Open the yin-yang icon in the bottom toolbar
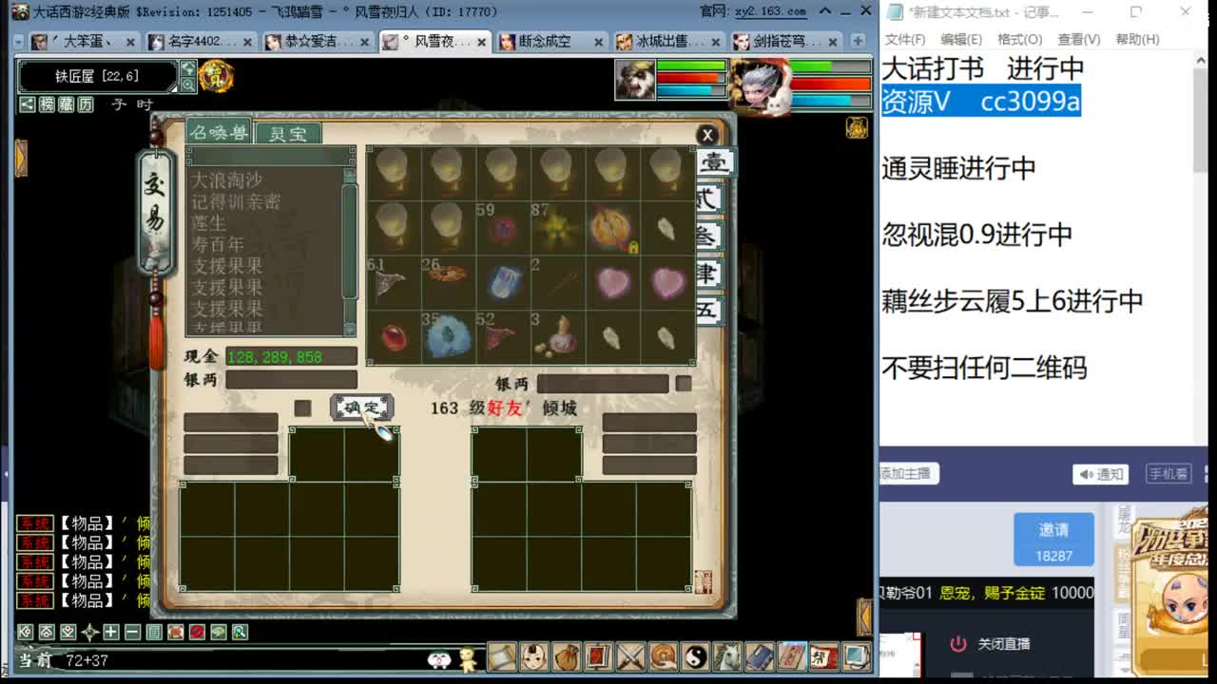The height and width of the screenshot is (684, 1217). click(695, 656)
